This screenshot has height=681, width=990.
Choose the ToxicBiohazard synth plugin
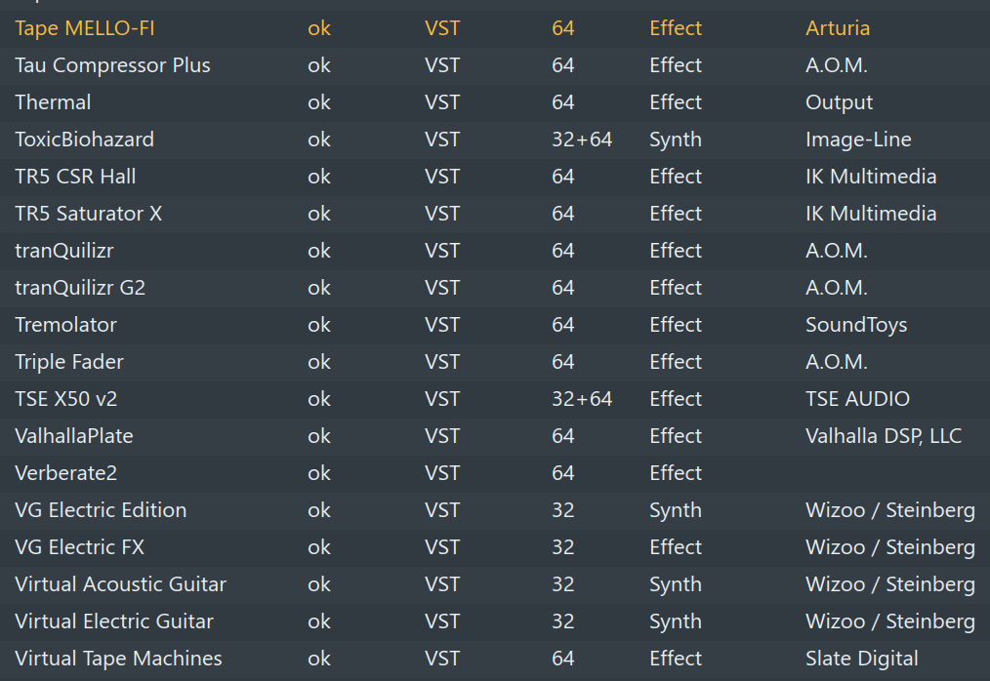coord(84,140)
